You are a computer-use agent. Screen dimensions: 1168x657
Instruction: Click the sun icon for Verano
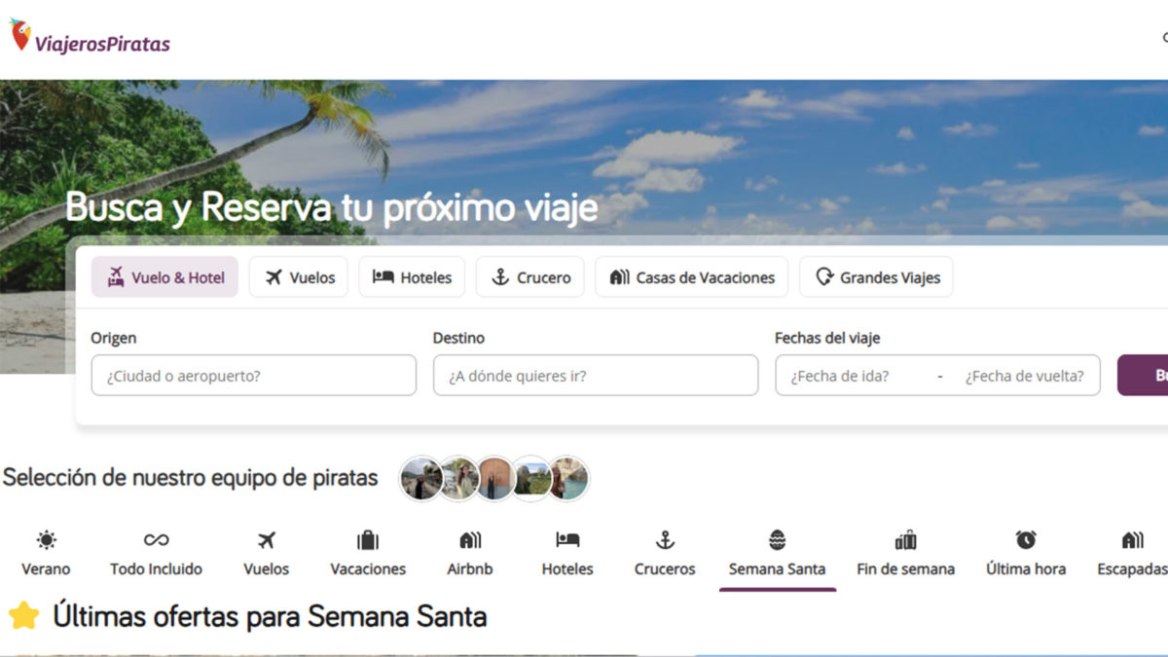tap(46, 540)
